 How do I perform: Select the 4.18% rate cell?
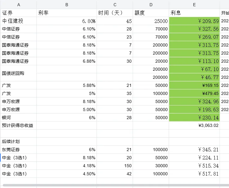(67, 166)
